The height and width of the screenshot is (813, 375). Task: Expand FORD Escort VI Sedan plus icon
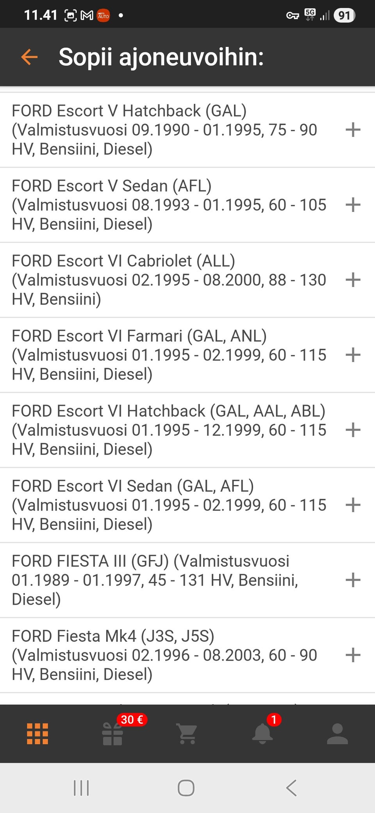point(353,505)
